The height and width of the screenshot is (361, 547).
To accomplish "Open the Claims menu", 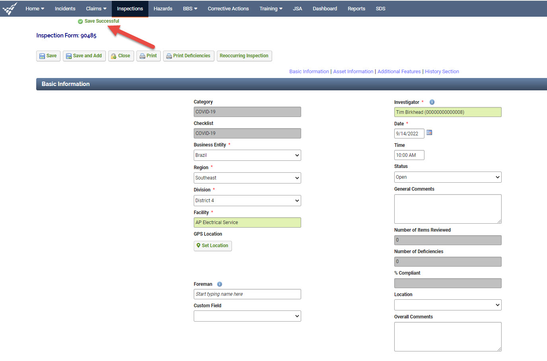I will pyautogui.click(x=95, y=8).
